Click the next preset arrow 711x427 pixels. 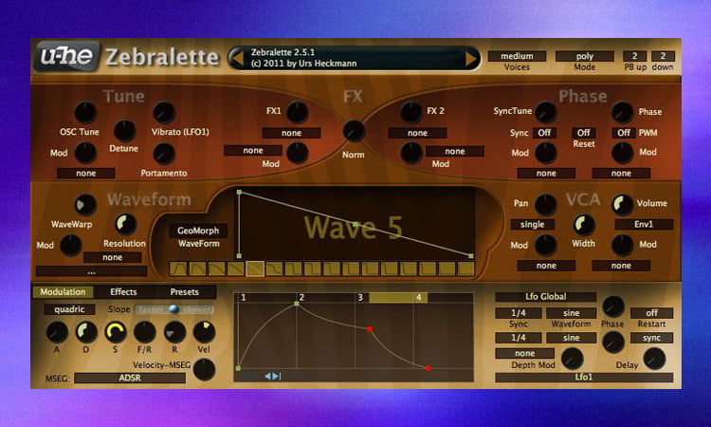[x=470, y=59]
